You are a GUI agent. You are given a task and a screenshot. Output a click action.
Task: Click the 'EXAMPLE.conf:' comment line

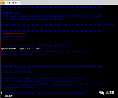[10, 13]
